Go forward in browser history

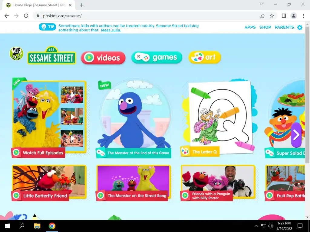pyautogui.click(x=16, y=16)
